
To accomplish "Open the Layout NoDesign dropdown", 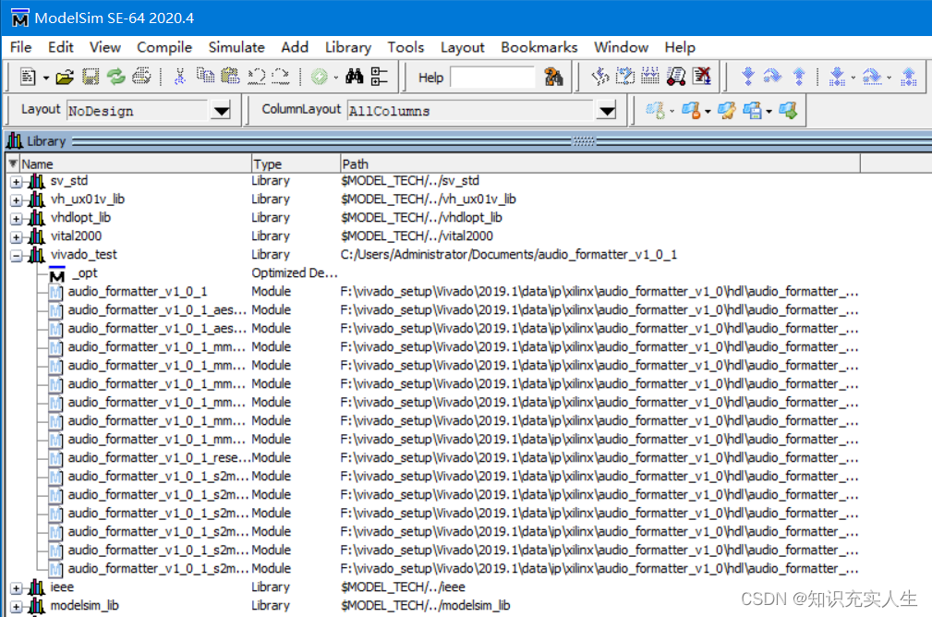I will click(221, 111).
